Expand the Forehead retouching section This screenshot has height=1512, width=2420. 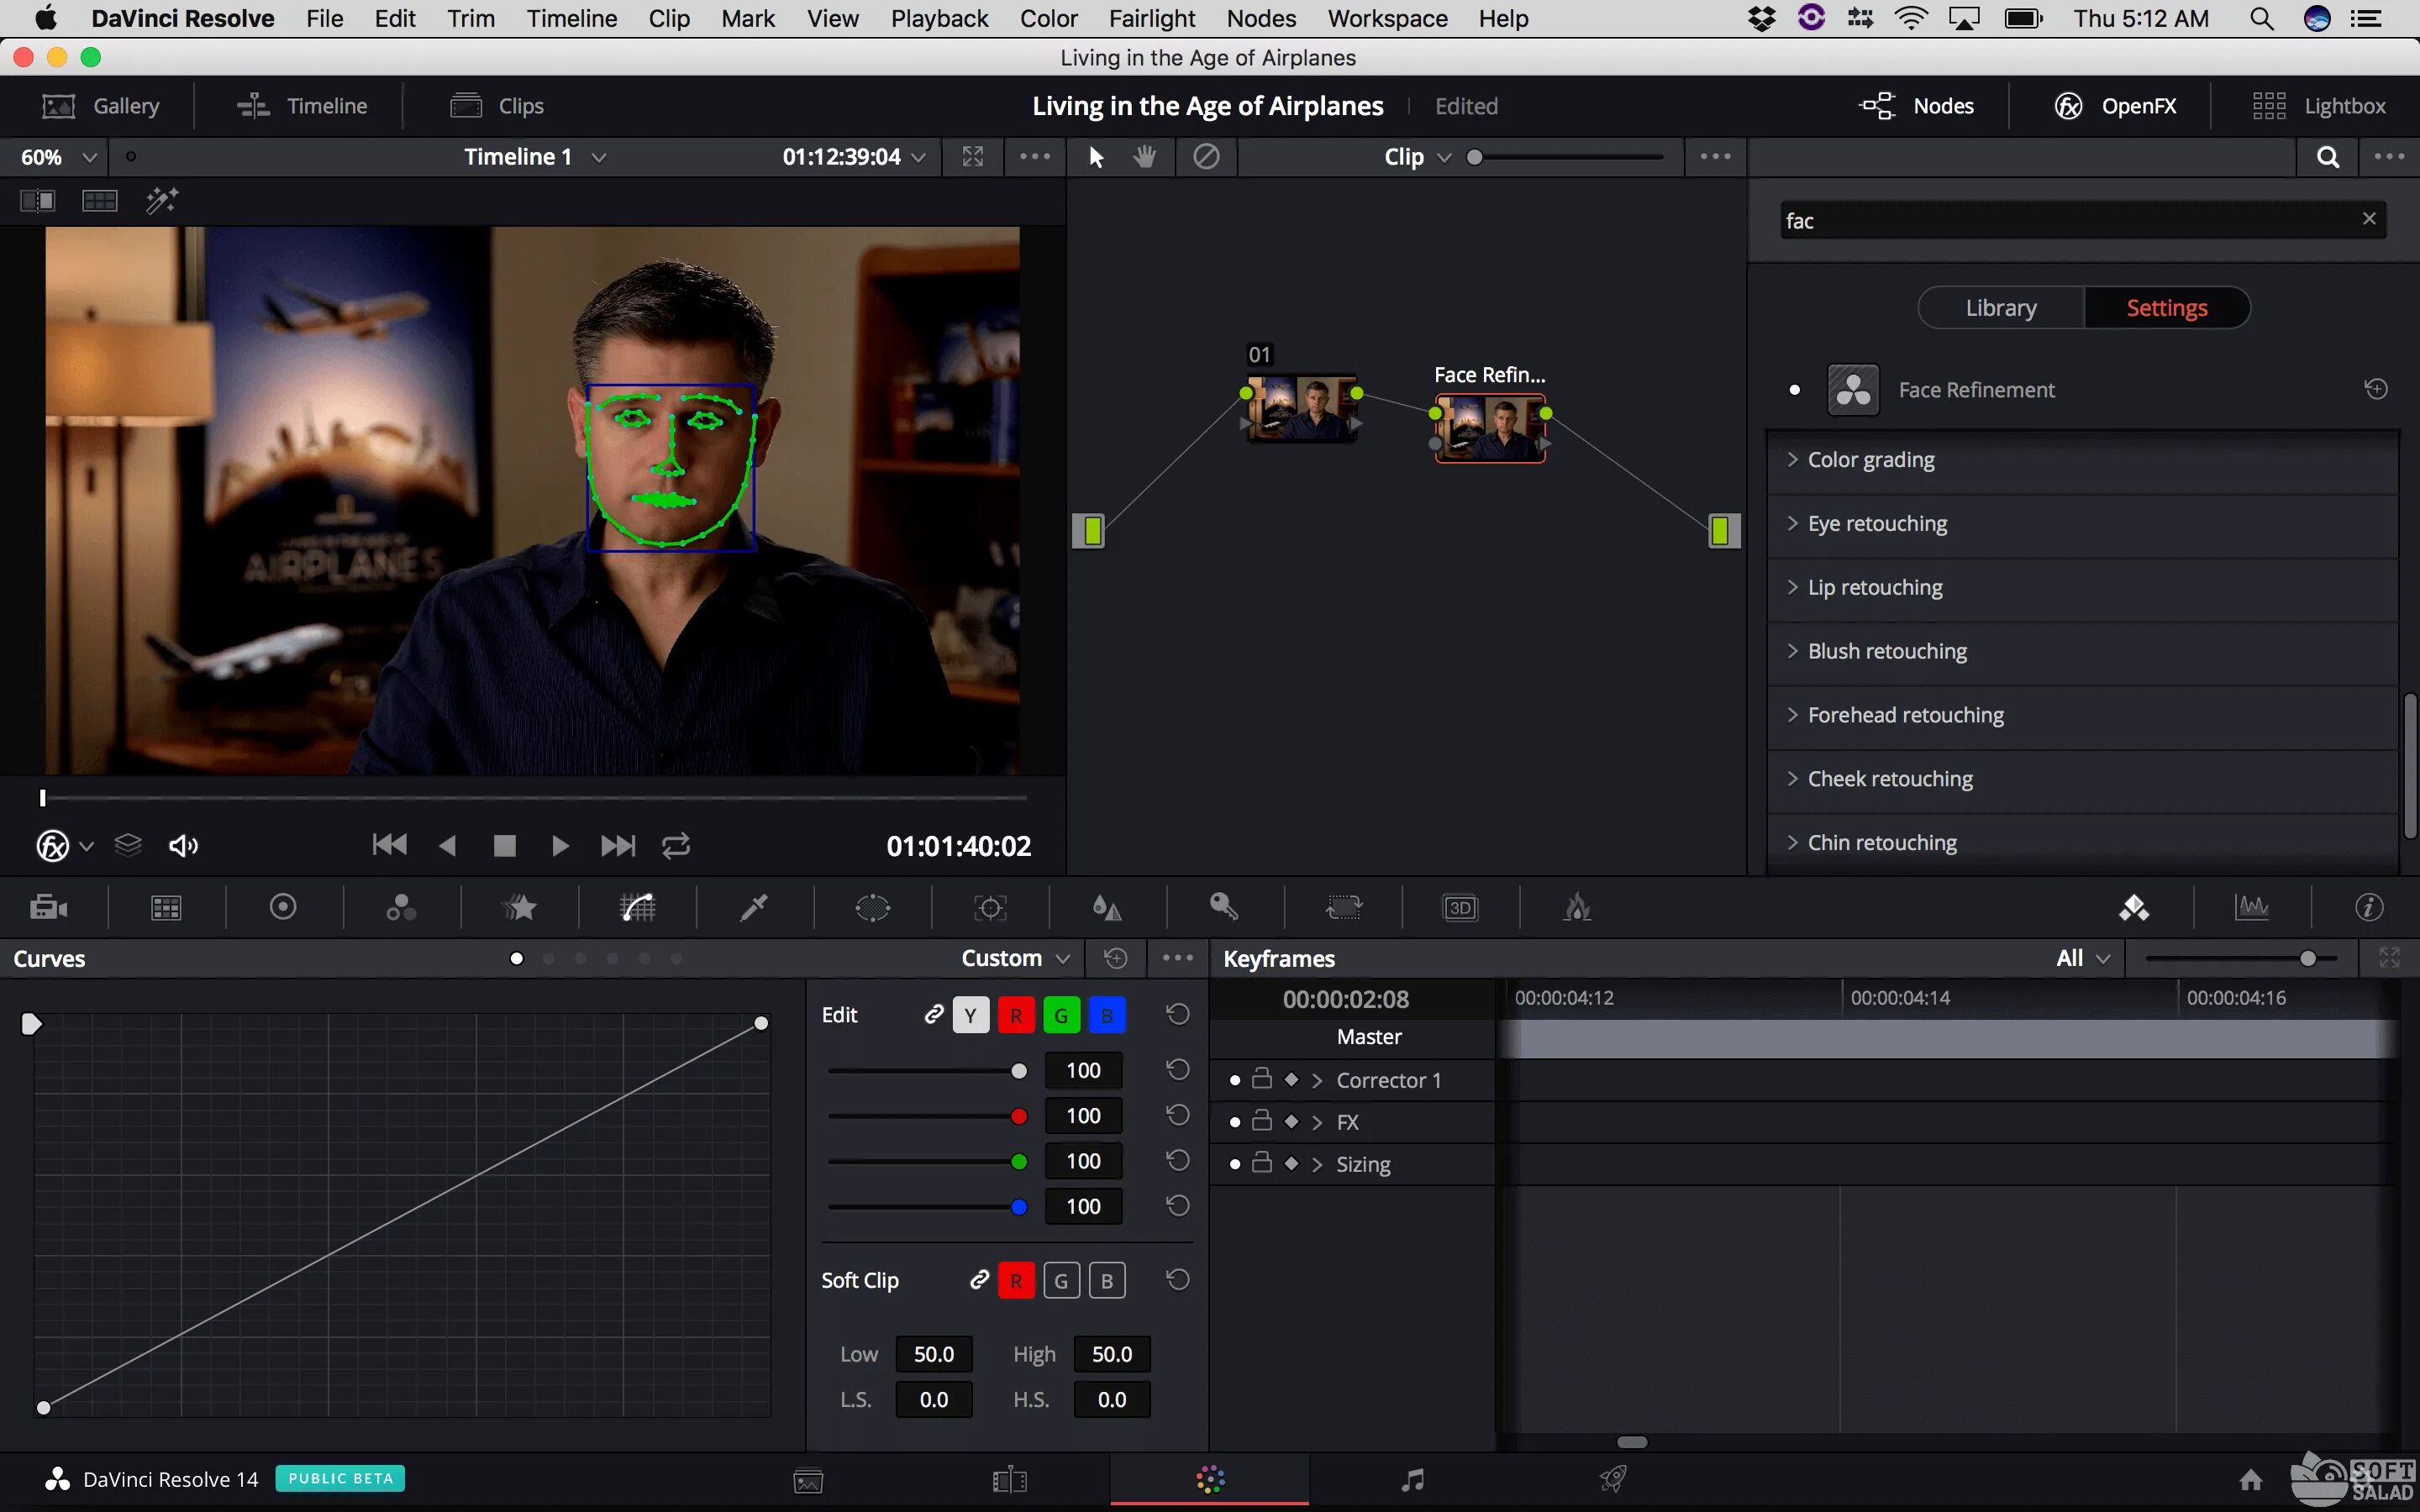1905,715
